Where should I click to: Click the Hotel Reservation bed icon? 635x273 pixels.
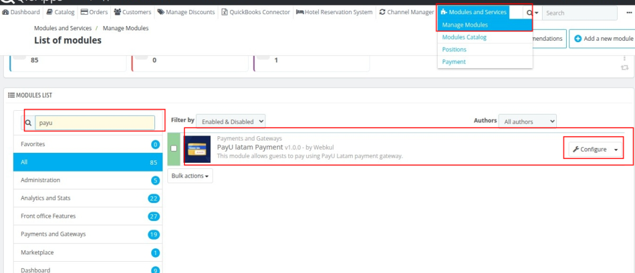tap(300, 12)
